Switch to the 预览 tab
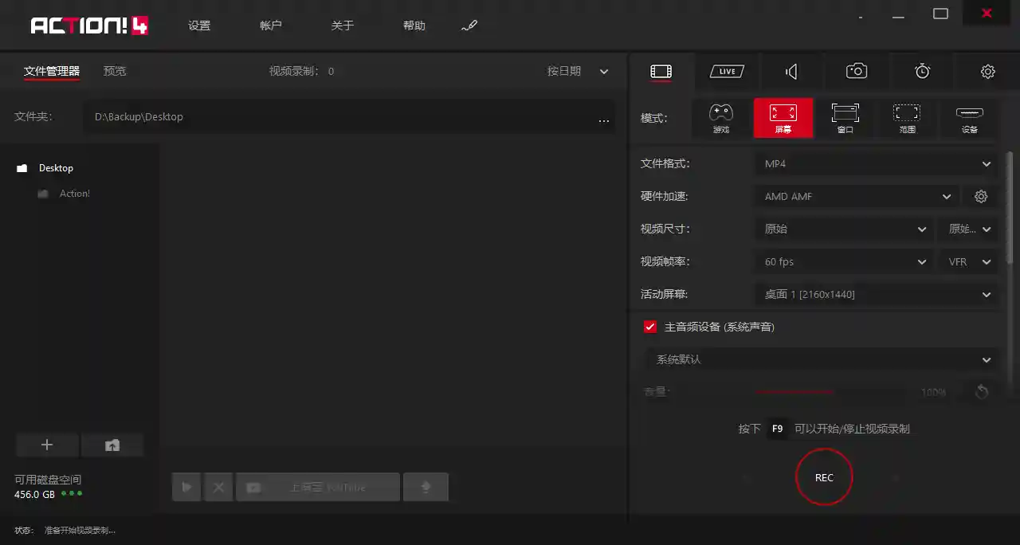This screenshot has width=1020, height=545. click(114, 71)
